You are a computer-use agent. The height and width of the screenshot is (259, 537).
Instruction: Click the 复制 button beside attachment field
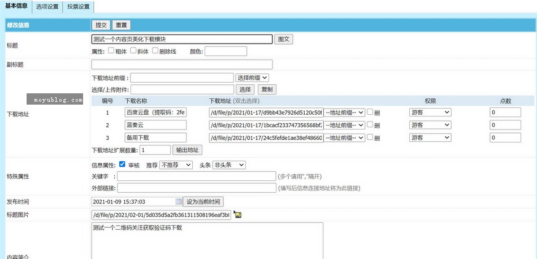point(267,89)
